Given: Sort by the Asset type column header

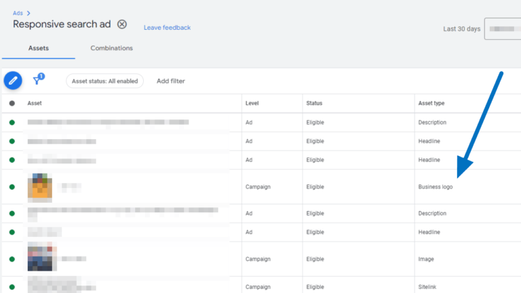Looking at the screenshot, I should point(431,103).
